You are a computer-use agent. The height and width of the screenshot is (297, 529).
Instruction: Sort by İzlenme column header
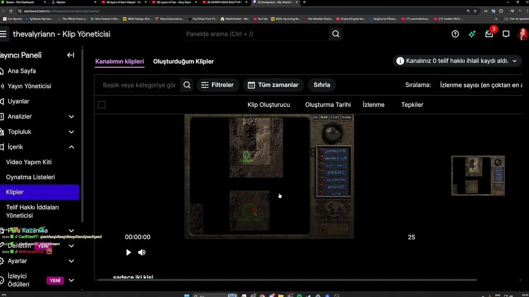(374, 105)
